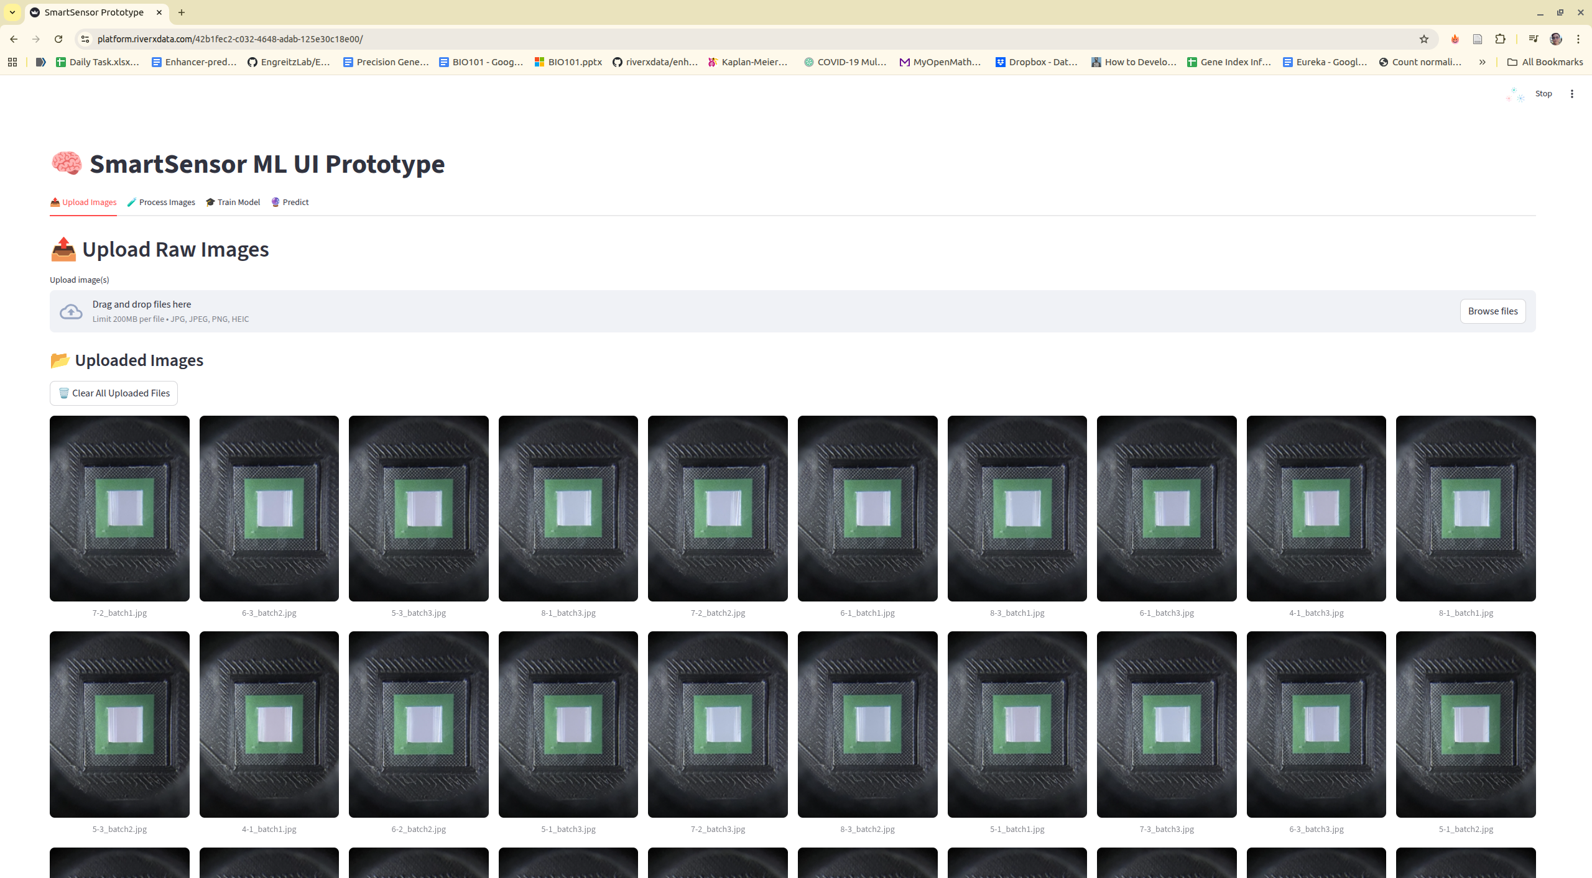Click Clear All Uploaded Files button
This screenshot has height=878, width=1592.
(x=114, y=393)
